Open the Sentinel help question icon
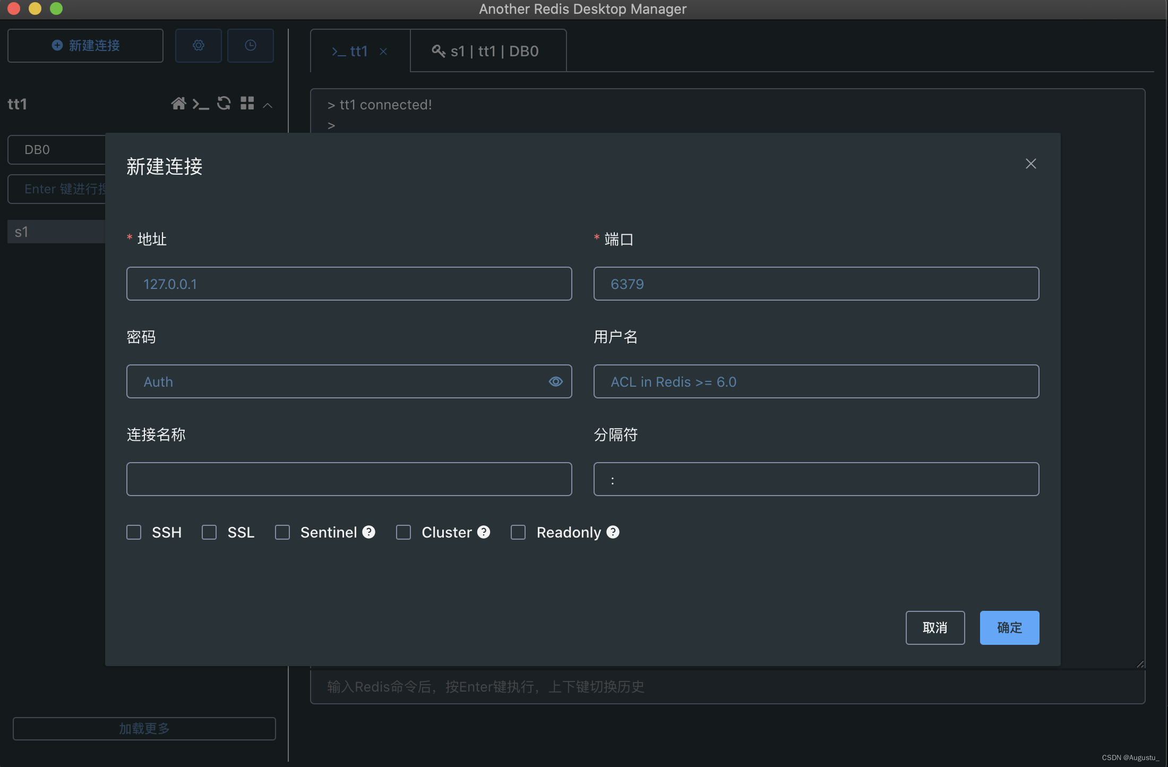The height and width of the screenshot is (767, 1168). pos(368,532)
